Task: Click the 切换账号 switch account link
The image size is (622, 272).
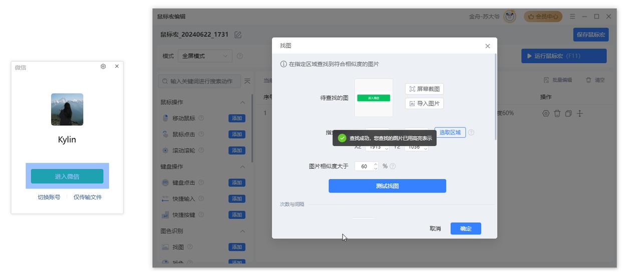Action: point(49,197)
